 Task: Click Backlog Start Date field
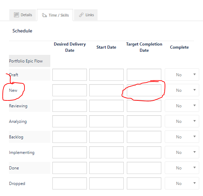tap(106, 137)
